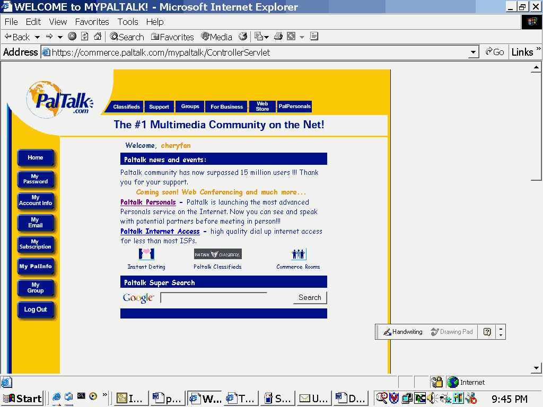The image size is (543, 407).
Task: Click the language bar Help icon
Action: click(x=487, y=332)
